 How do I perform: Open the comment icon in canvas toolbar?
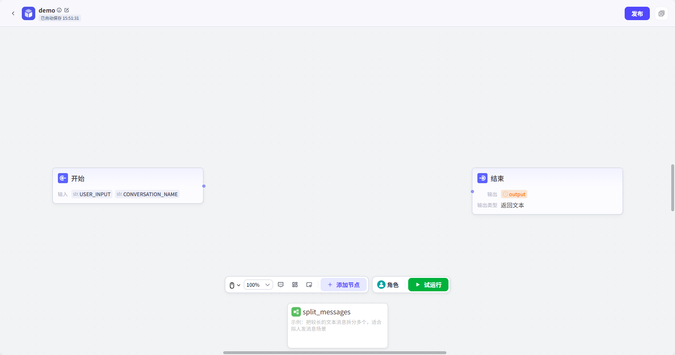[281, 285]
